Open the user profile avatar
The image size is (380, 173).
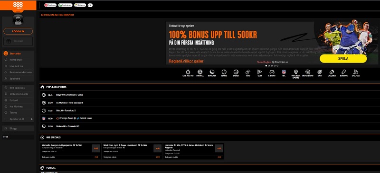[x=18, y=20]
